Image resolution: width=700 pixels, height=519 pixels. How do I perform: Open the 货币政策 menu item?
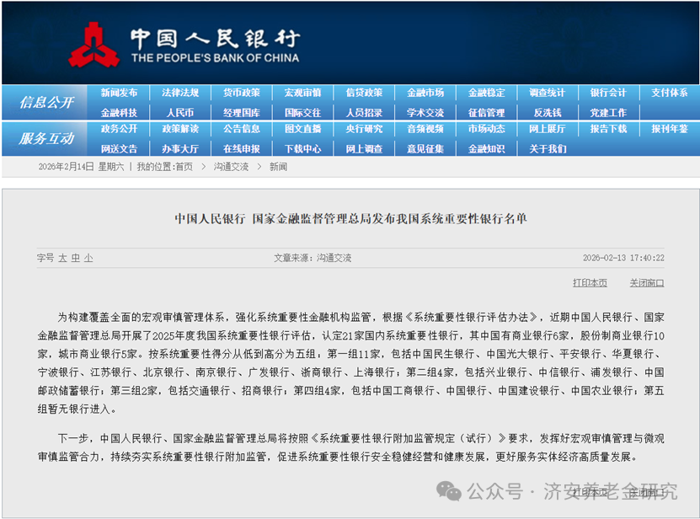click(243, 93)
